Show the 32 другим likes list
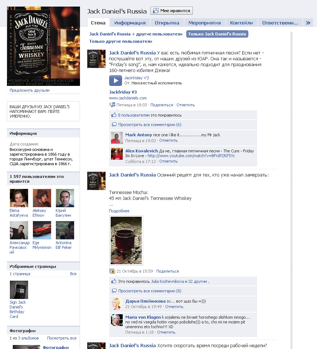This screenshot has width=317, height=349. coord(198,281)
